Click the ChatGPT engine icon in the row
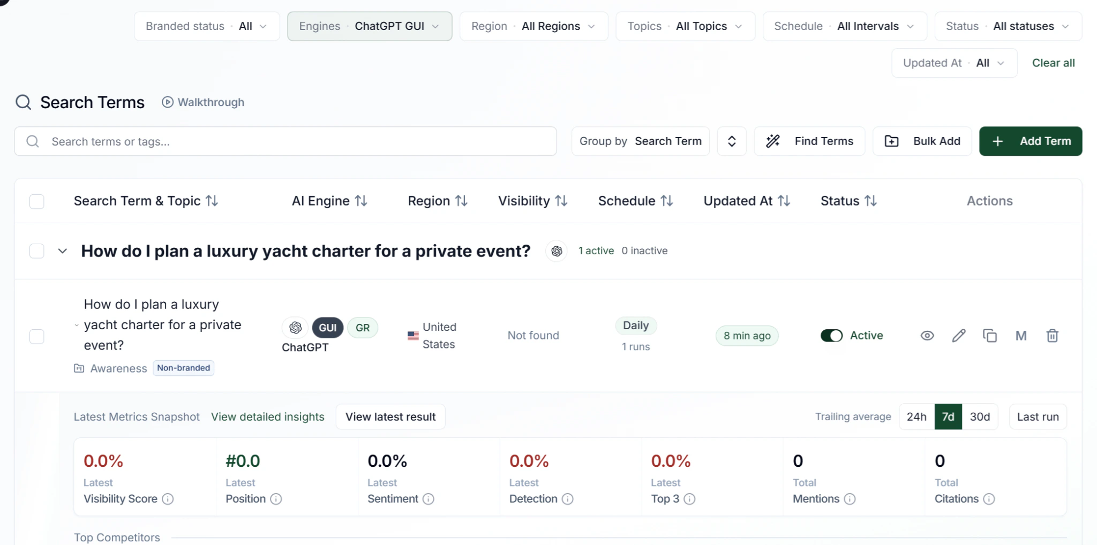Viewport: 1097px width, 545px height. 295,328
